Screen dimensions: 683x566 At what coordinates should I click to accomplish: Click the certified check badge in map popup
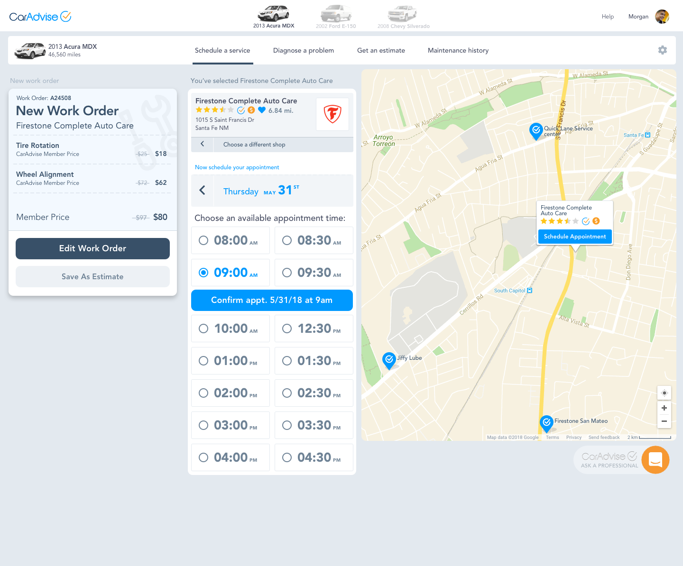click(586, 221)
